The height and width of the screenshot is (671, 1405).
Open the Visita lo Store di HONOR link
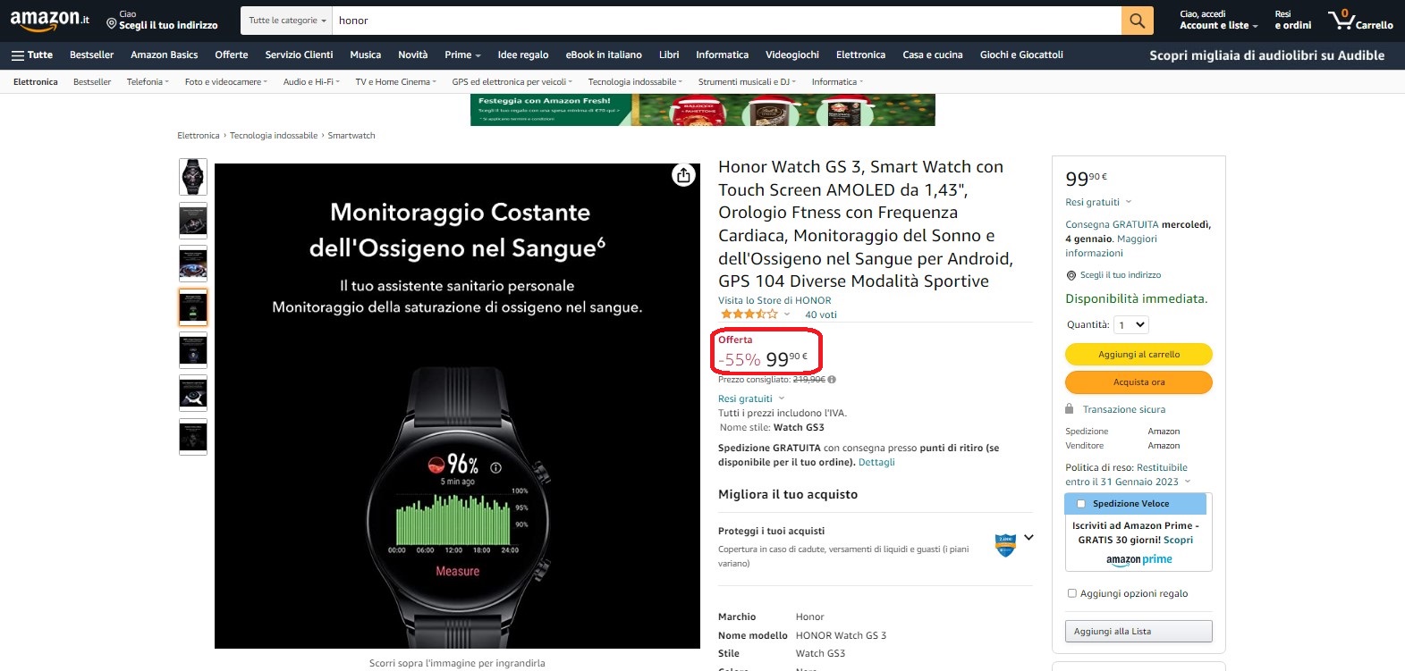point(774,300)
